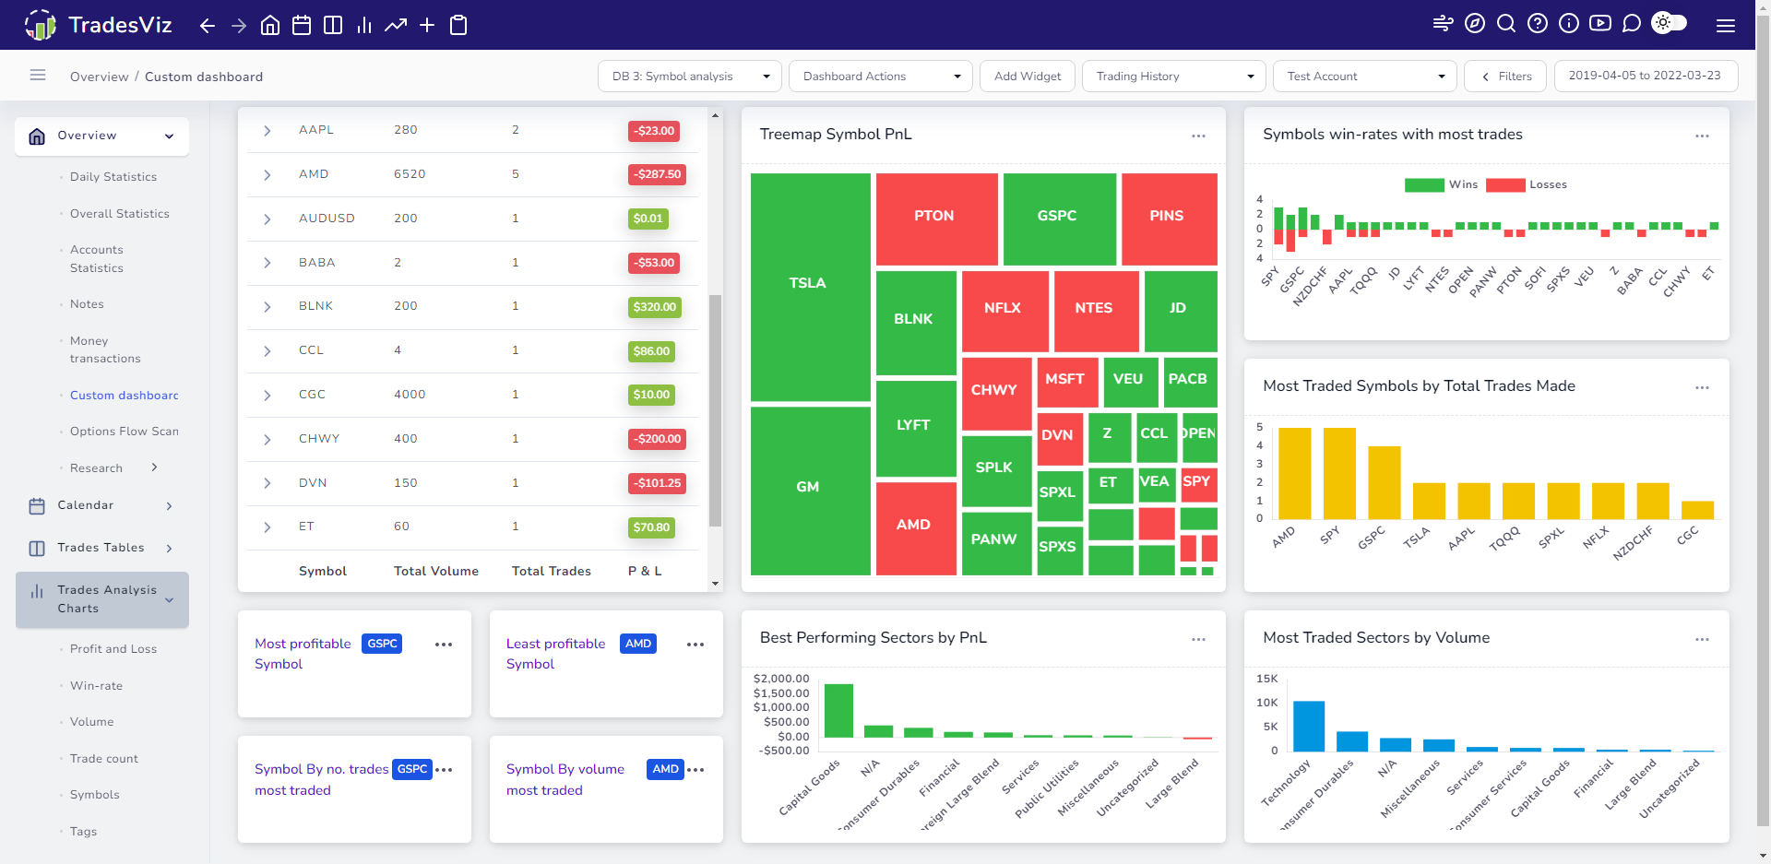Open the Filters panel button
Screen dimensions: 1771x864
coord(1507,77)
